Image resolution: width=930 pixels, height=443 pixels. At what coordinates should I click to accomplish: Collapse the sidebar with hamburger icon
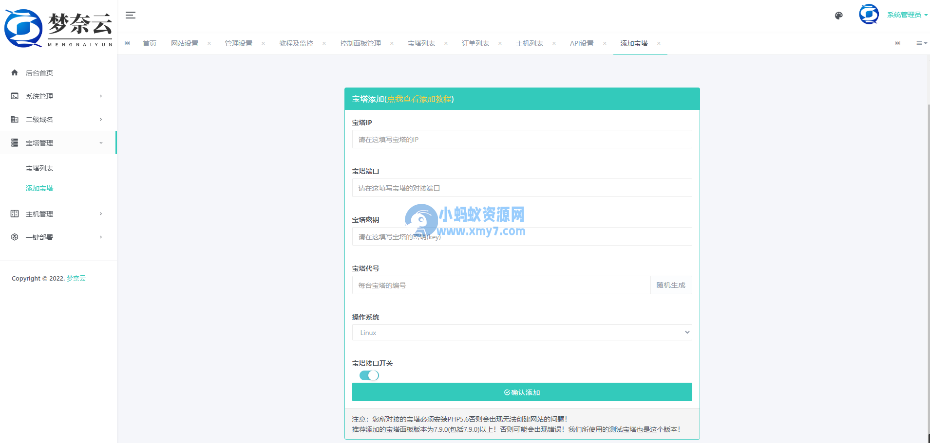point(130,15)
